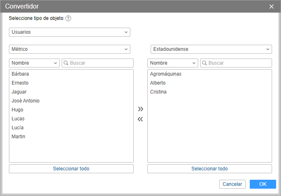Open left Nombre filter dropdown
Viewport: 281px width, 196px height.
pos(35,63)
